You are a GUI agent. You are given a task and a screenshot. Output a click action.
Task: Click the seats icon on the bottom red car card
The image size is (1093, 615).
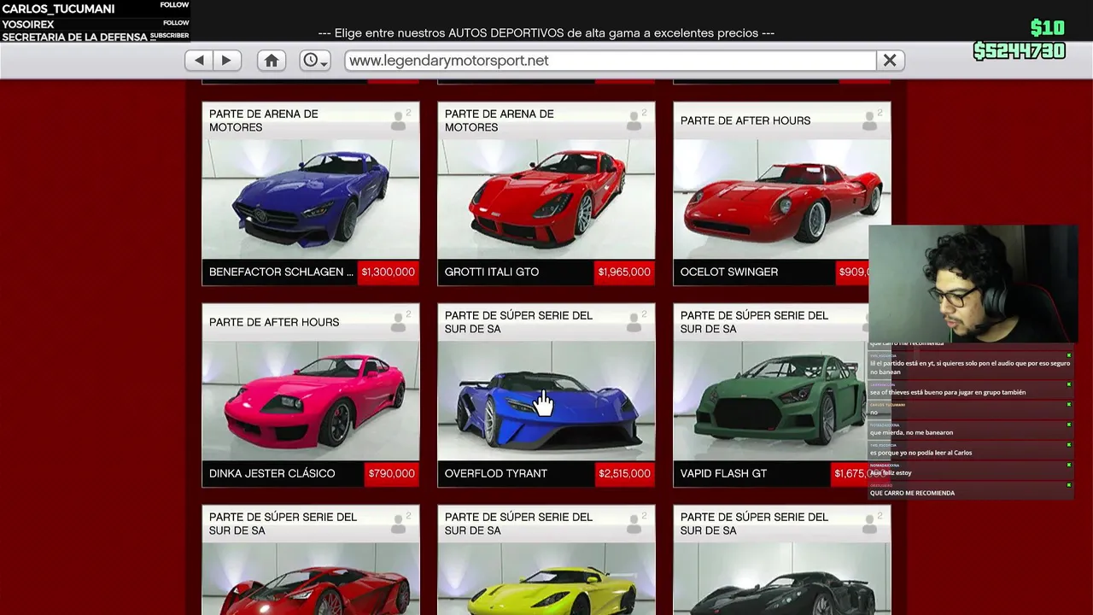tap(400, 524)
